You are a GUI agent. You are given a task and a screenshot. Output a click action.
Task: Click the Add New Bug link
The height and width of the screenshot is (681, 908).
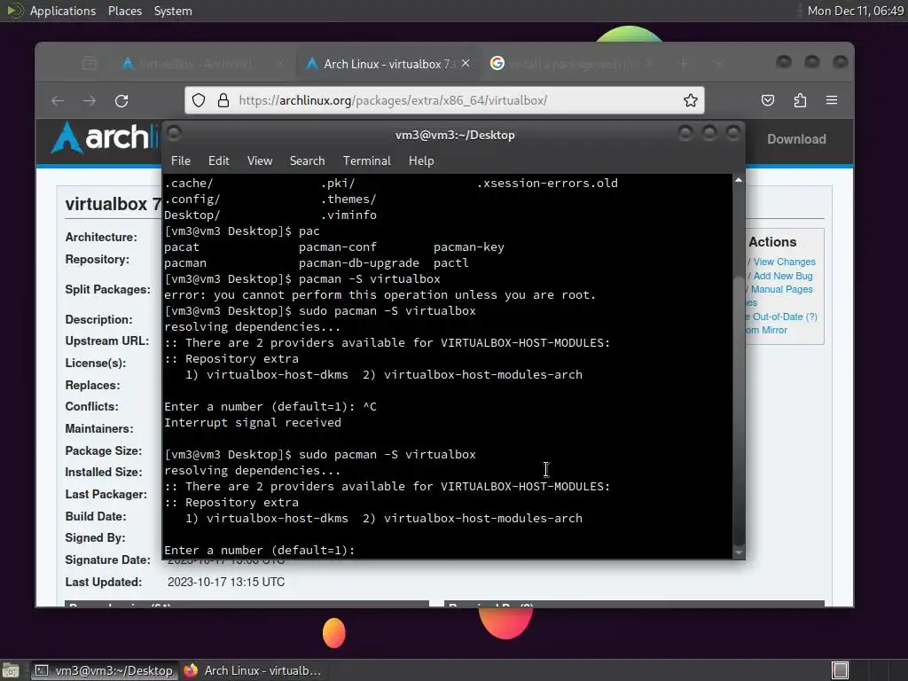point(782,277)
